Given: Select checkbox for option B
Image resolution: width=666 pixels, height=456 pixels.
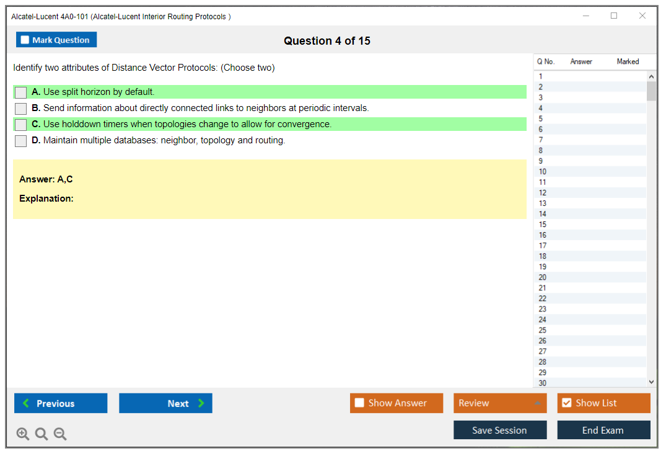Looking at the screenshot, I should [x=21, y=109].
